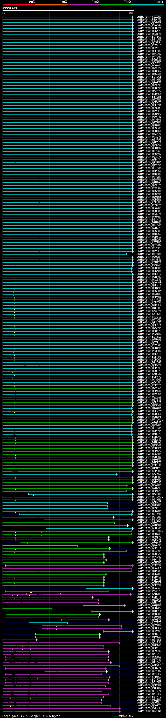Select the UniRef100_B8LQS1 label

click(x=149, y=105)
